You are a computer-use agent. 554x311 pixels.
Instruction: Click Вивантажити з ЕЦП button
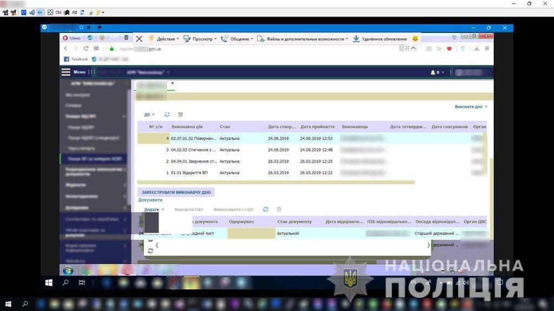point(234,209)
